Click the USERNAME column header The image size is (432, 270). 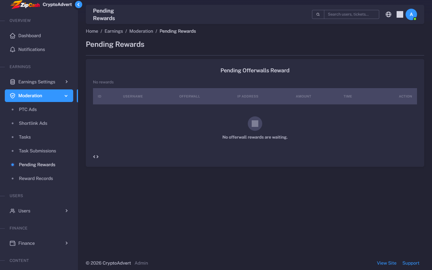click(x=133, y=96)
